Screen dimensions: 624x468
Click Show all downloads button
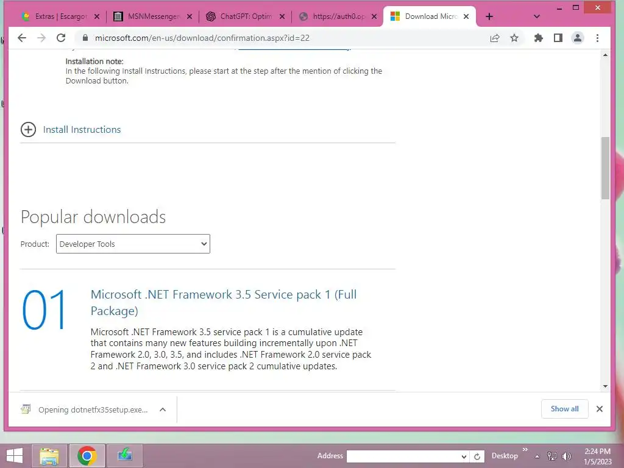(x=564, y=409)
